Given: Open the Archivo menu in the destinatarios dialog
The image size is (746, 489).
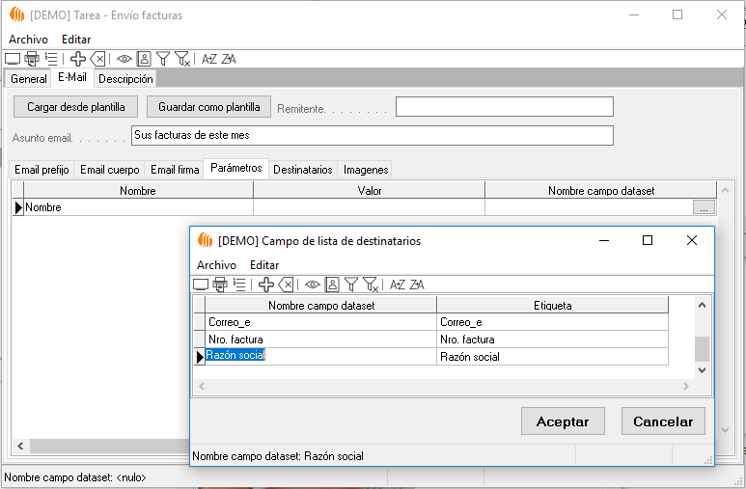Looking at the screenshot, I should pos(216,264).
